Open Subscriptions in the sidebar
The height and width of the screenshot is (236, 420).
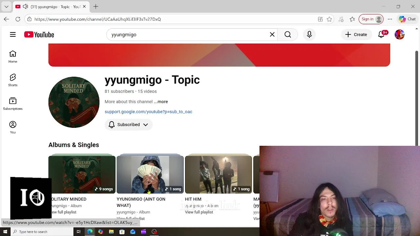(x=13, y=104)
